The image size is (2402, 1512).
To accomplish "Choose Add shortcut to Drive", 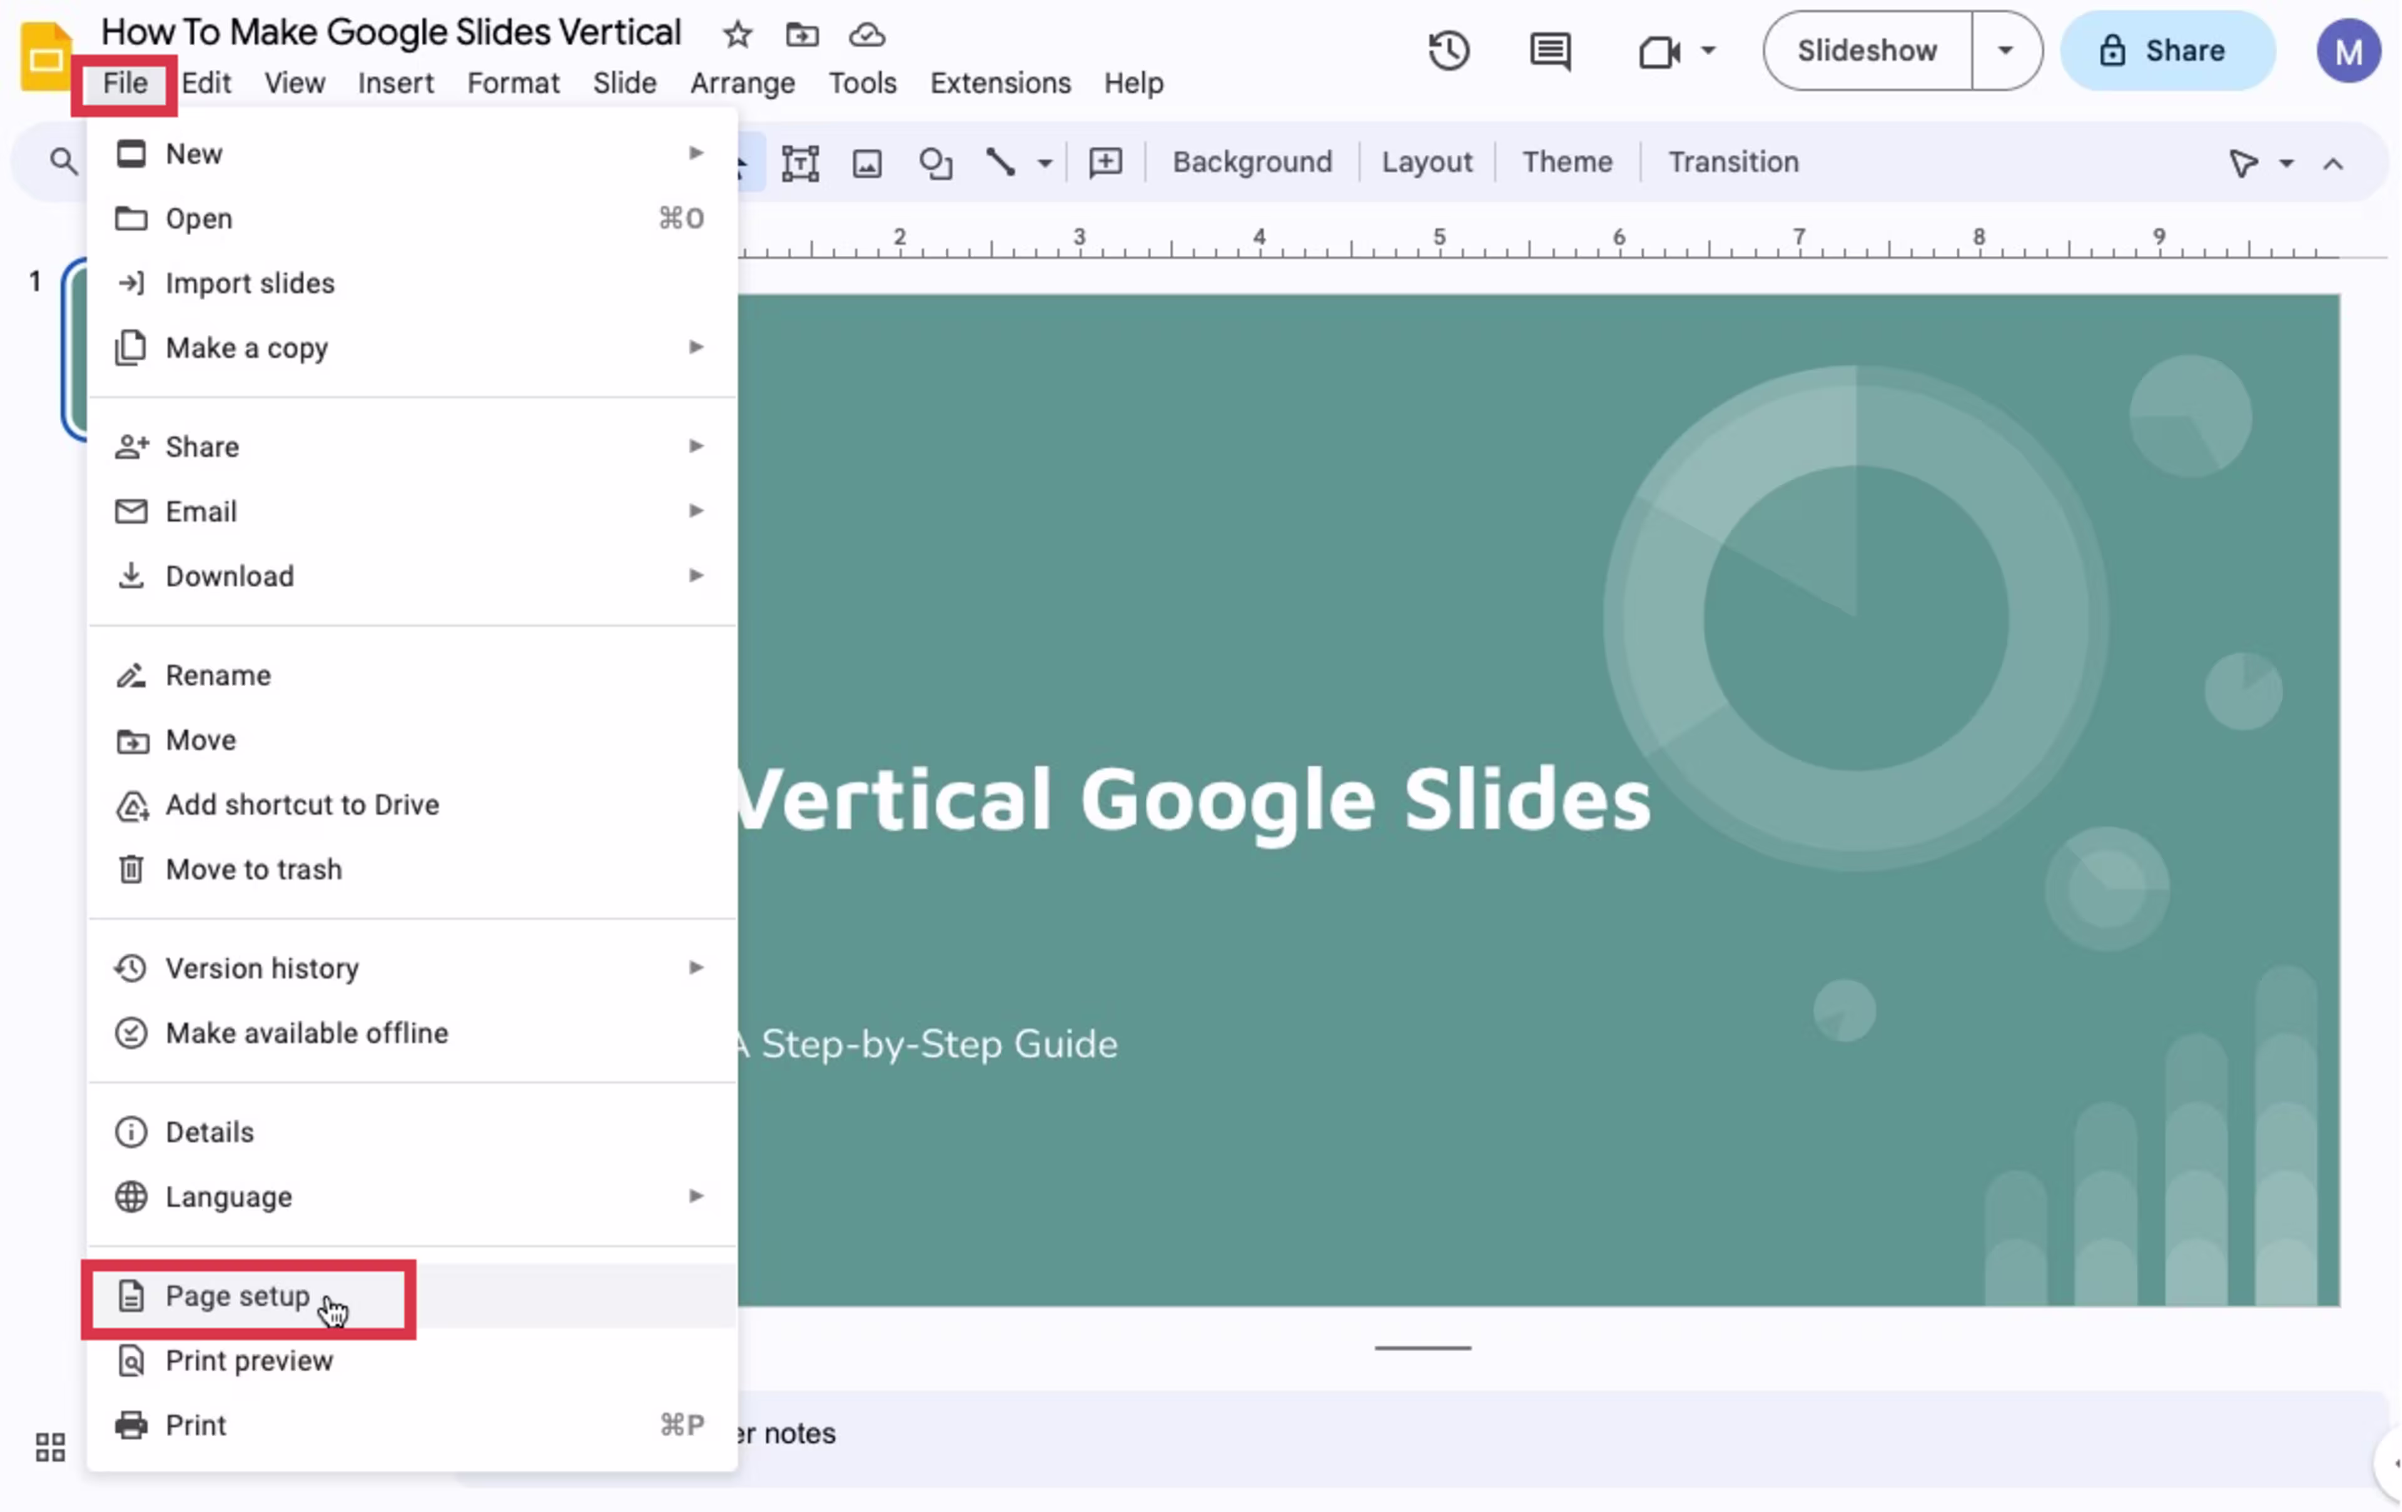I will pyautogui.click(x=411, y=805).
